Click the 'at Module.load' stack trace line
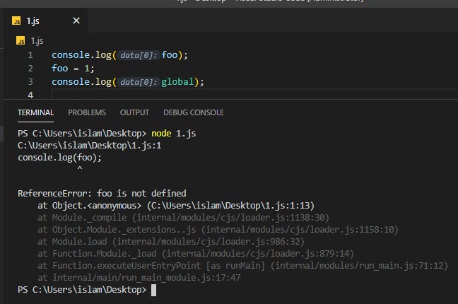Image resolution: width=458 pixels, height=304 pixels. (171, 242)
